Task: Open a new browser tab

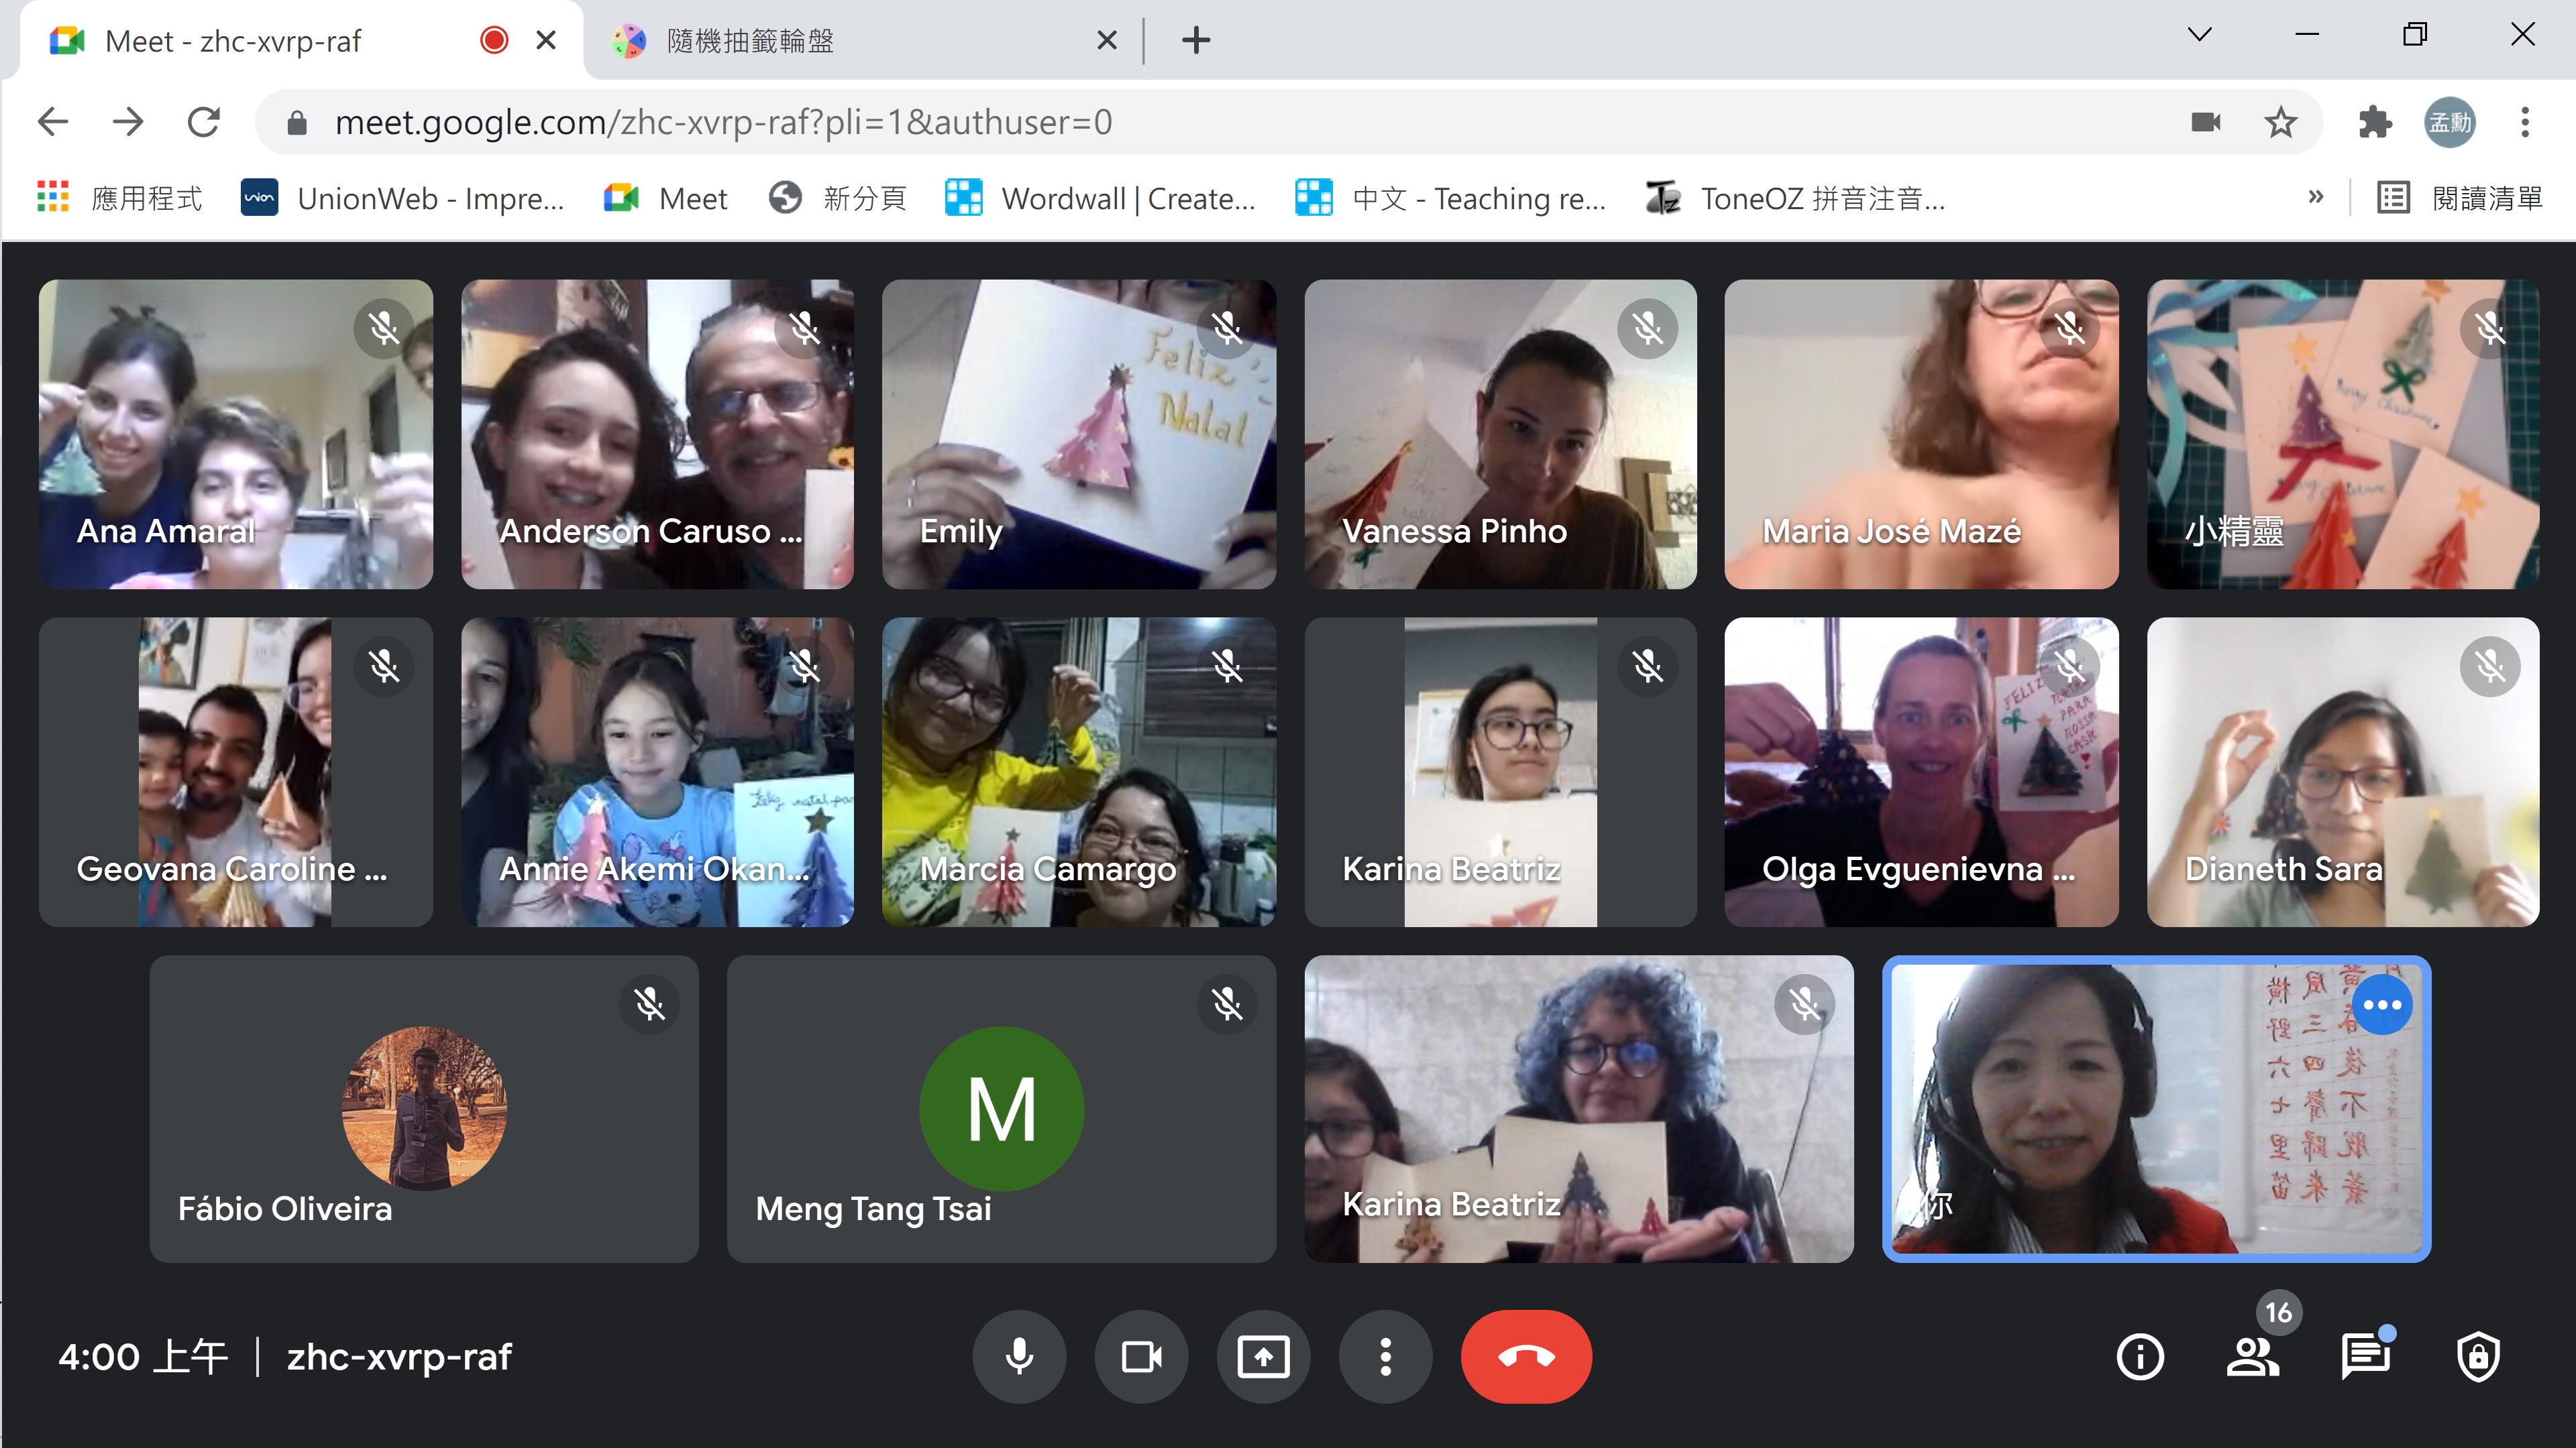Action: [x=1196, y=40]
